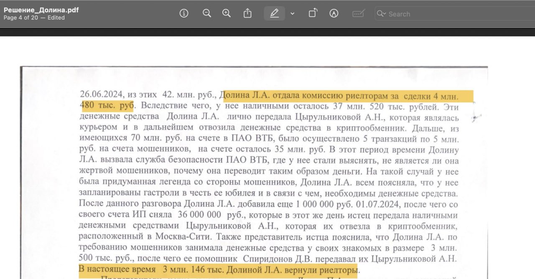Zoom in on the PDF page
This screenshot has width=535, height=279.
(227, 13)
